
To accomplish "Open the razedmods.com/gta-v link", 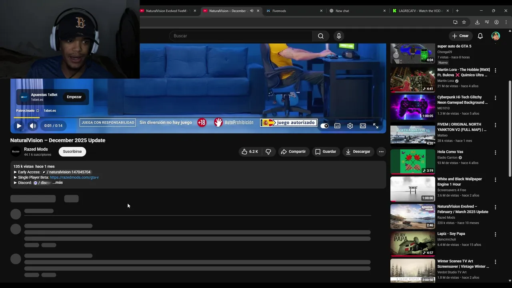I will coord(74,177).
